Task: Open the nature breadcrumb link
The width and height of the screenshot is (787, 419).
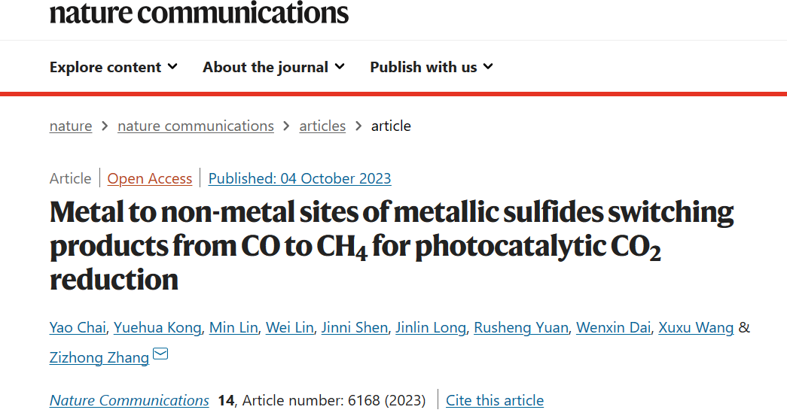Action: pyautogui.click(x=71, y=126)
